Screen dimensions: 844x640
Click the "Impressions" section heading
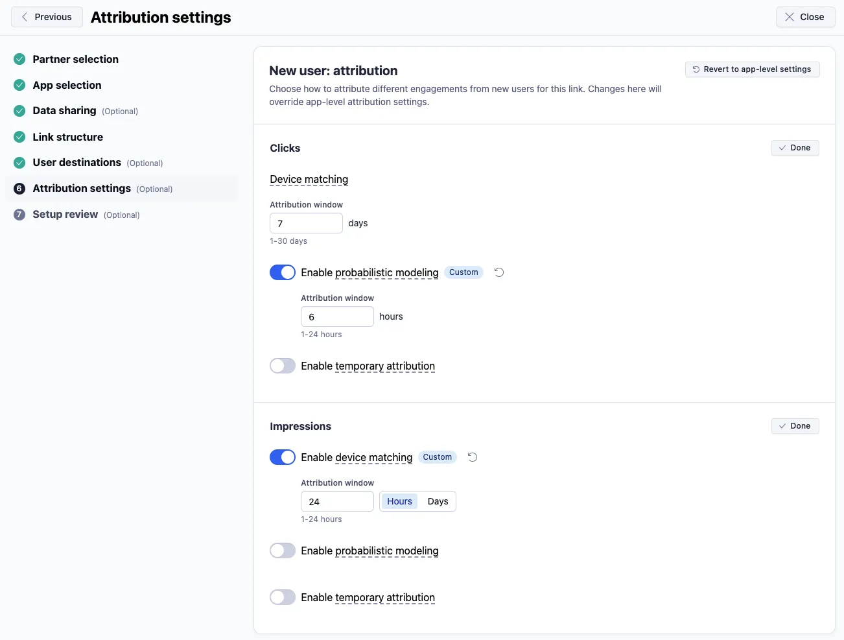click(300, 426)
